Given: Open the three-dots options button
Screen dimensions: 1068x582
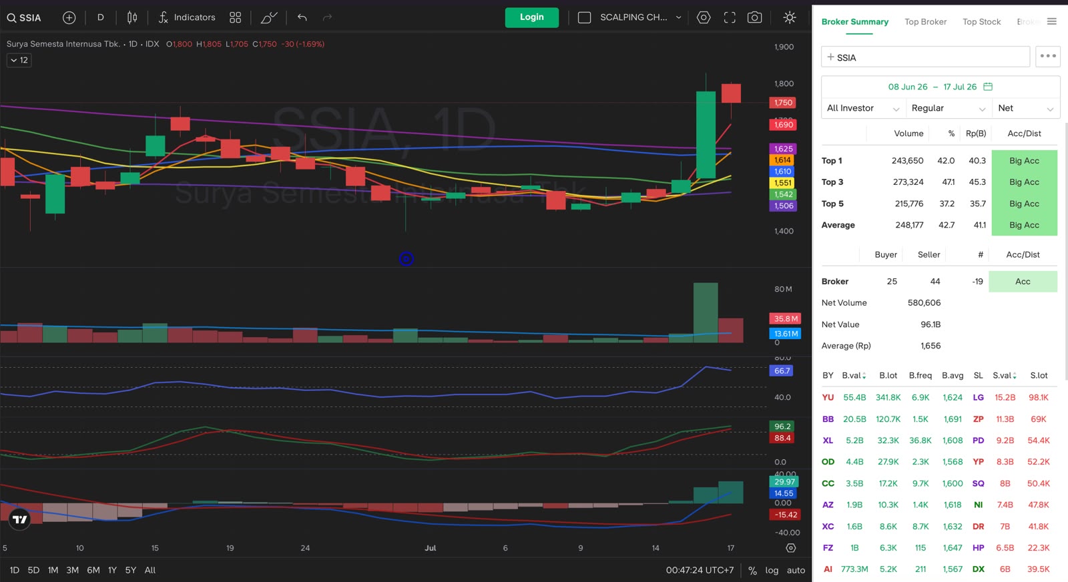Looking at the screenshot, I should tap(1048, 57).
